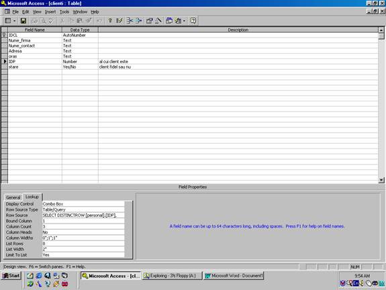
Task: Set Primary Key with the key icon
Action: (110, 21)
